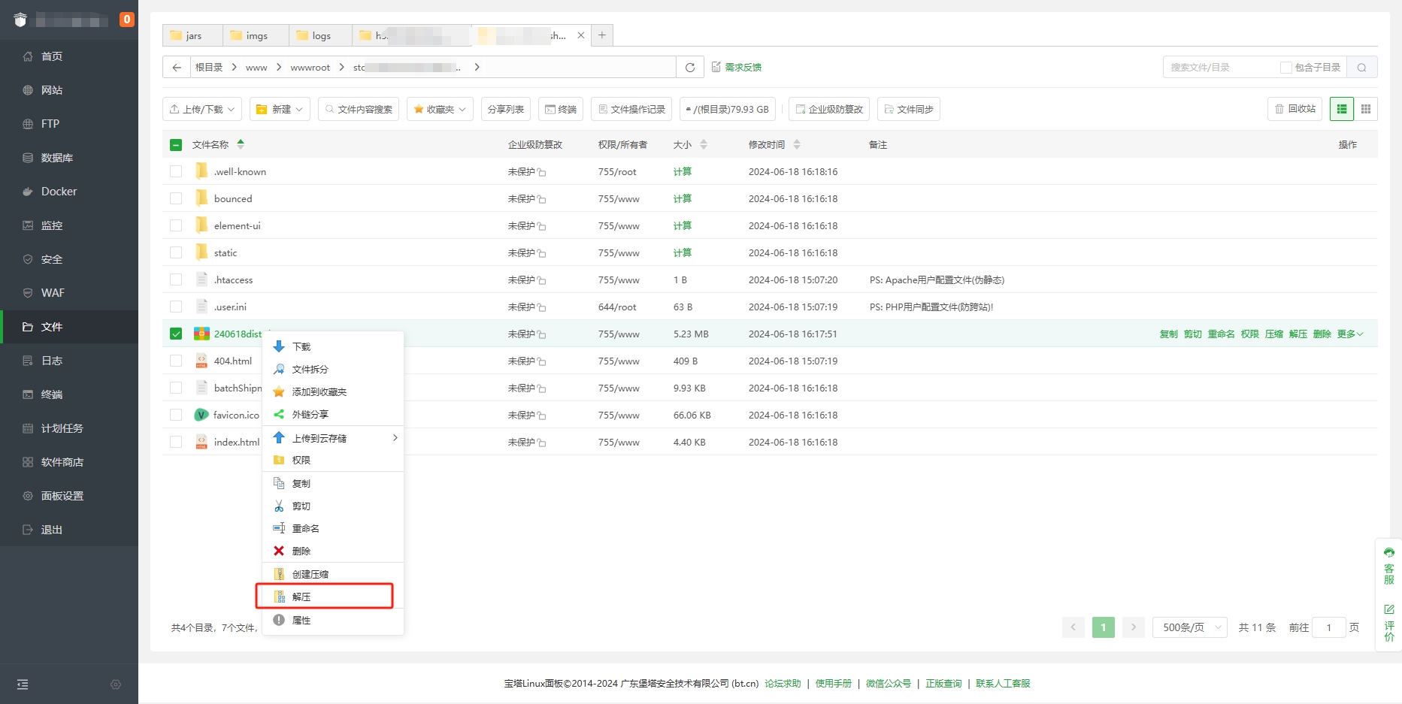Enable the 包含子目录 checkbox
Image resolution: width=1402 pixels, height=704 pixels.
click(1285, 68)
